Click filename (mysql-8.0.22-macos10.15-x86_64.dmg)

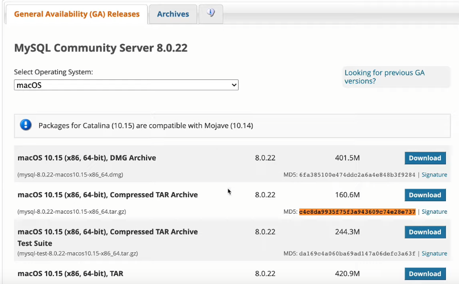70,175
